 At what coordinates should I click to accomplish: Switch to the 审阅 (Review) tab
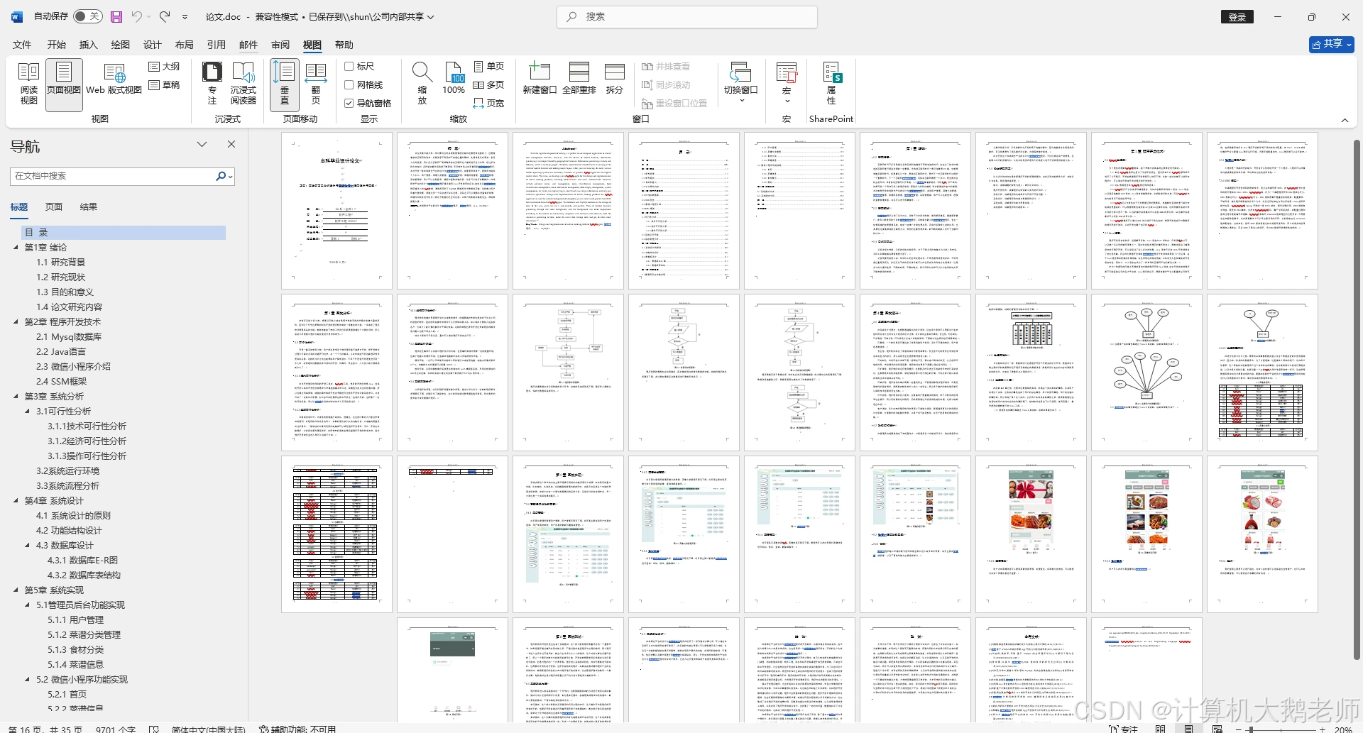tap(280, 45)
